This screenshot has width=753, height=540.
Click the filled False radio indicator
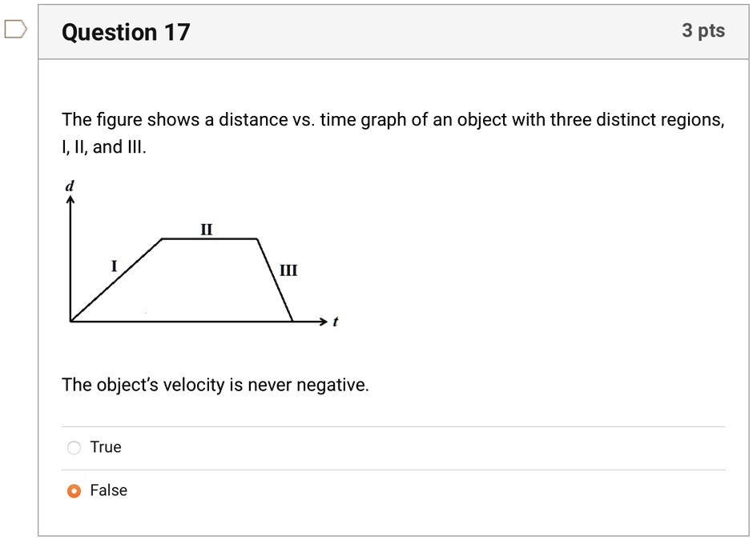click(75, 490)
